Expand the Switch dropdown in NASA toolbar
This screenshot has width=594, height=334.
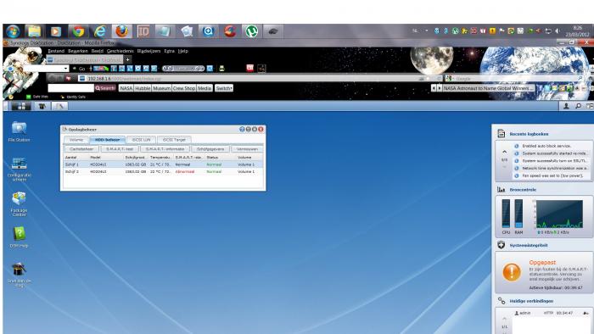point(224,88)
